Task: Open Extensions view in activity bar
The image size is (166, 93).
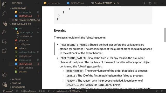Action: pos(4,51)
